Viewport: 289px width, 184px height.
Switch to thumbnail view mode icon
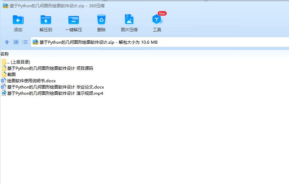[16, 42]
